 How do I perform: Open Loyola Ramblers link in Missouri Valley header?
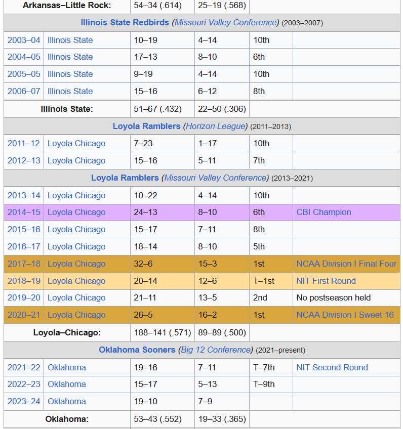pyautogui.click(x=125, y=178)
